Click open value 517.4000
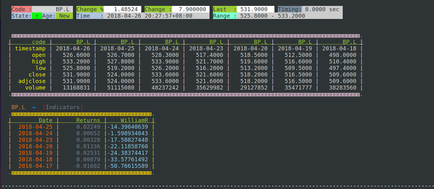The width and height of the screenshot is (434, 189). point(210,55)
